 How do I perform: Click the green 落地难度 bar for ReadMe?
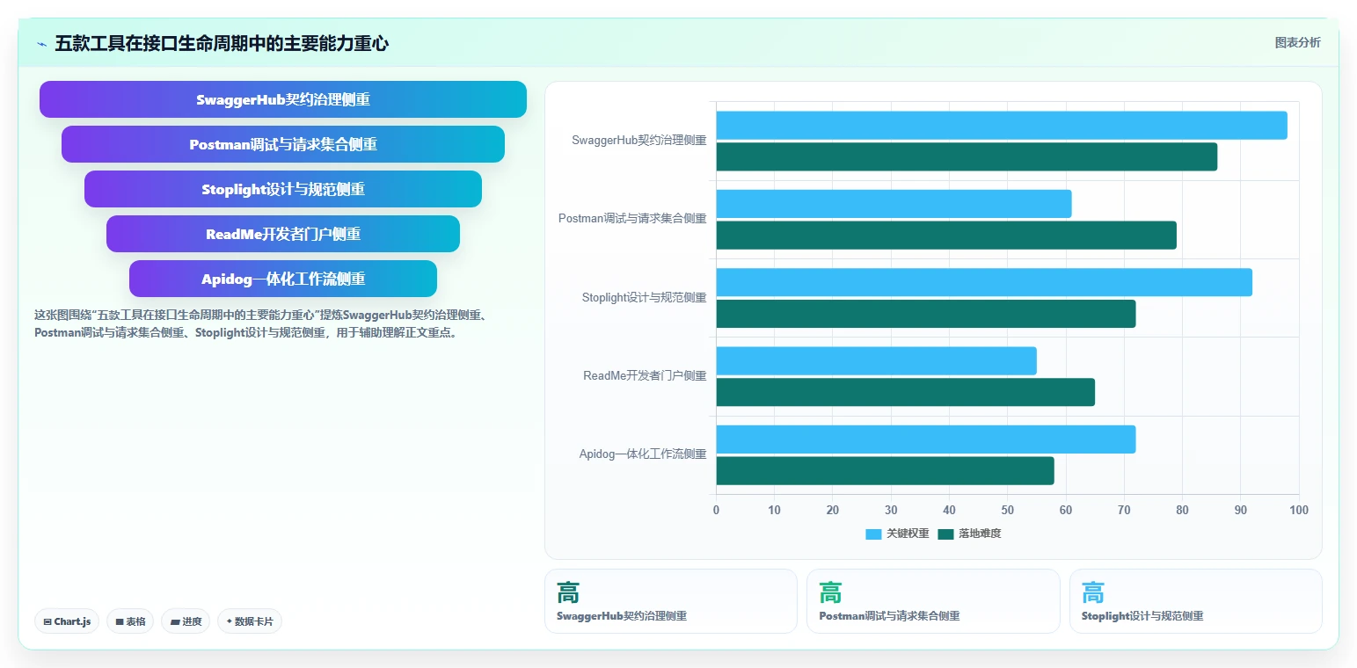click(906, 392)
